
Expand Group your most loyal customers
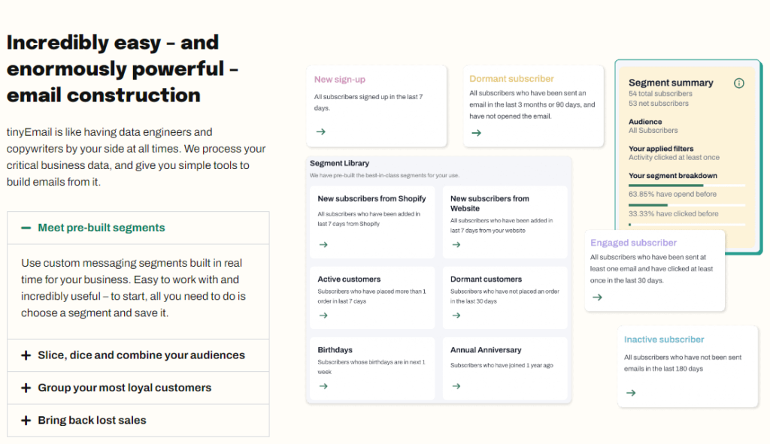pos(138,388)
